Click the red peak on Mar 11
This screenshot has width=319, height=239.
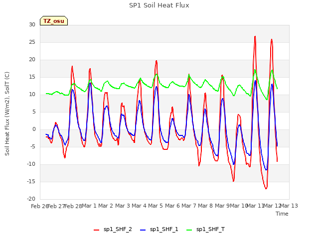tap(255, 36)
